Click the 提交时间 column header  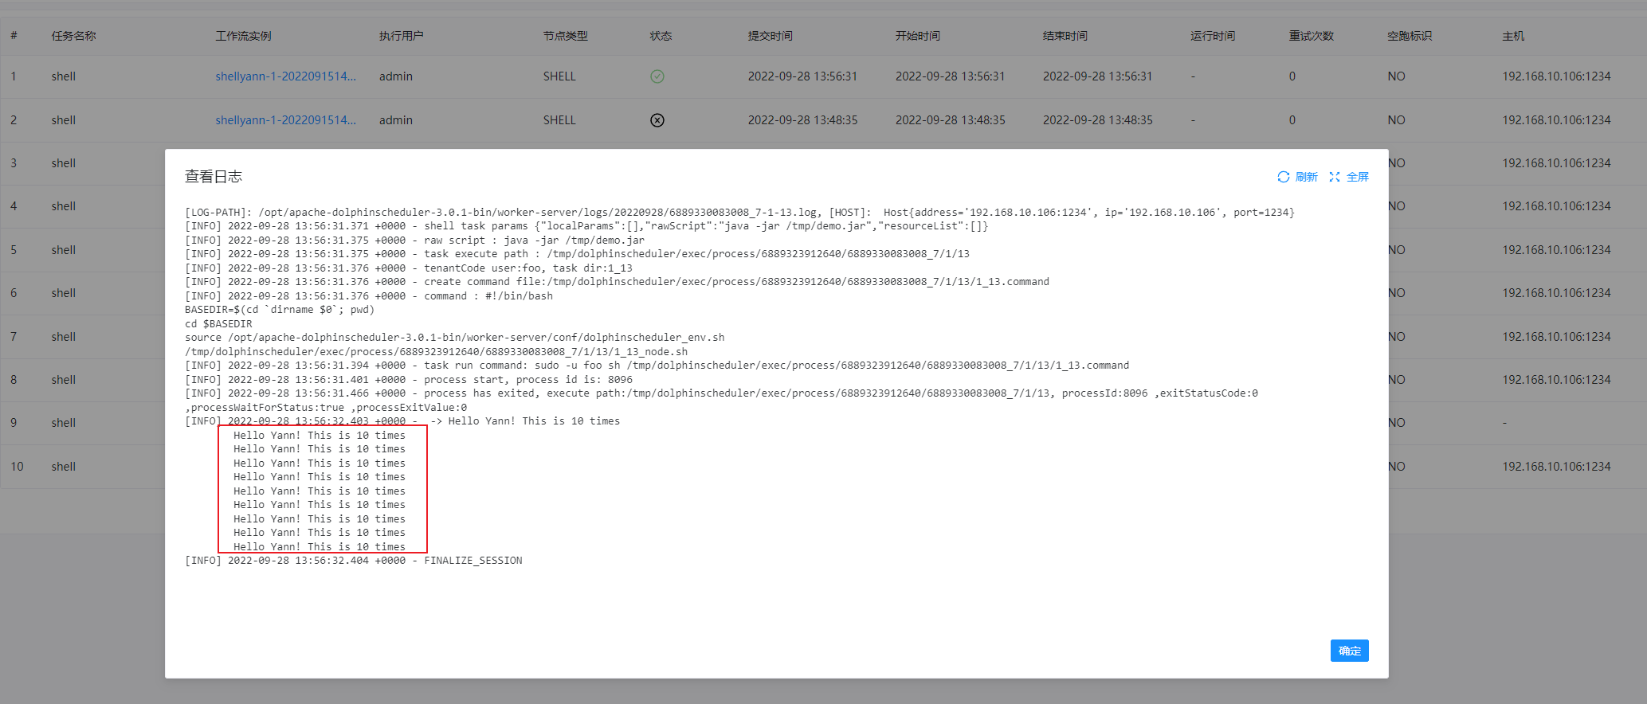(771, 36)
